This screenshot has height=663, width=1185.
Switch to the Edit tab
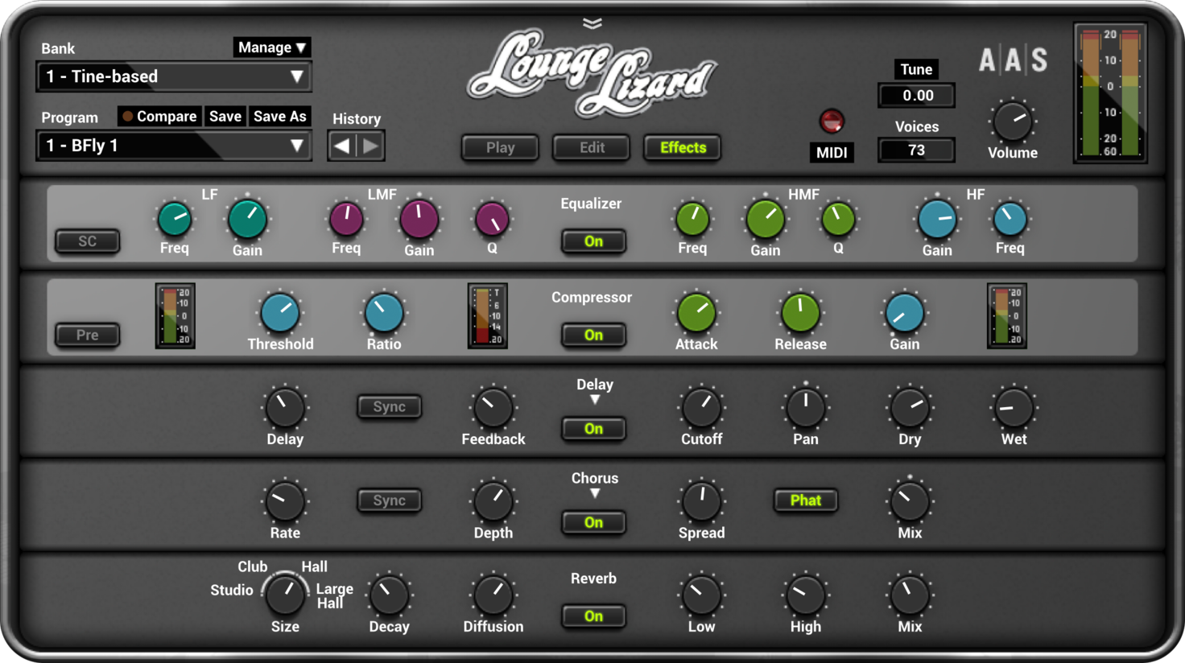coord(592,147)
